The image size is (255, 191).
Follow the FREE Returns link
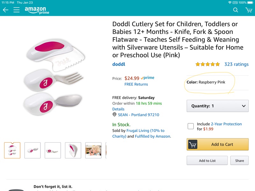tap(136, 84)
